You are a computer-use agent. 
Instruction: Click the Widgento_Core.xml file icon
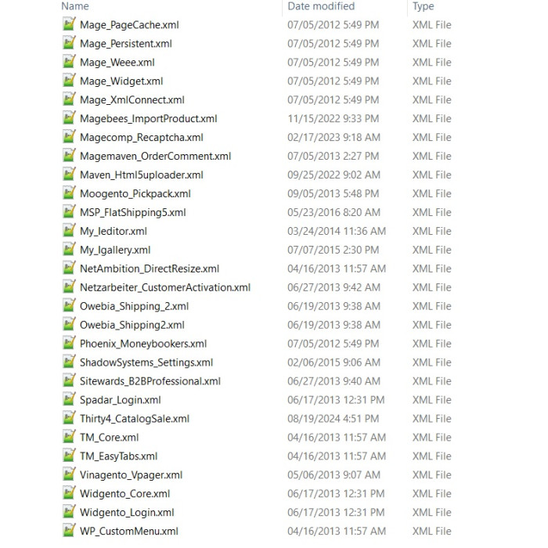(x=69, y=493)
